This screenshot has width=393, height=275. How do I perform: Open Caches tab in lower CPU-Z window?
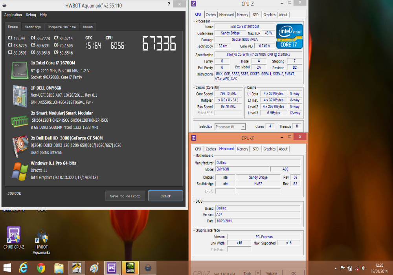211,149
